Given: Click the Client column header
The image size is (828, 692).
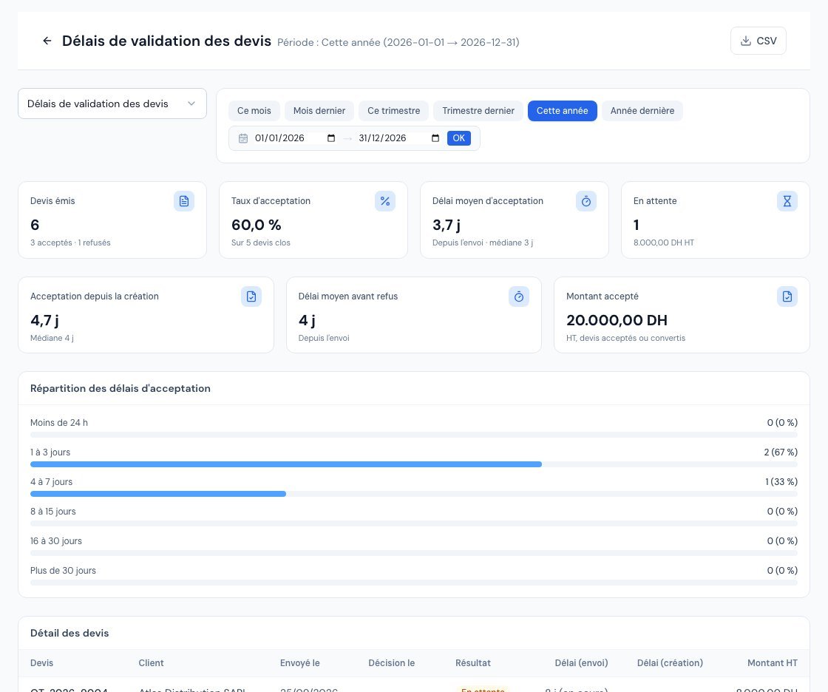Looking at the screenshot, I should tap(151, 663).
